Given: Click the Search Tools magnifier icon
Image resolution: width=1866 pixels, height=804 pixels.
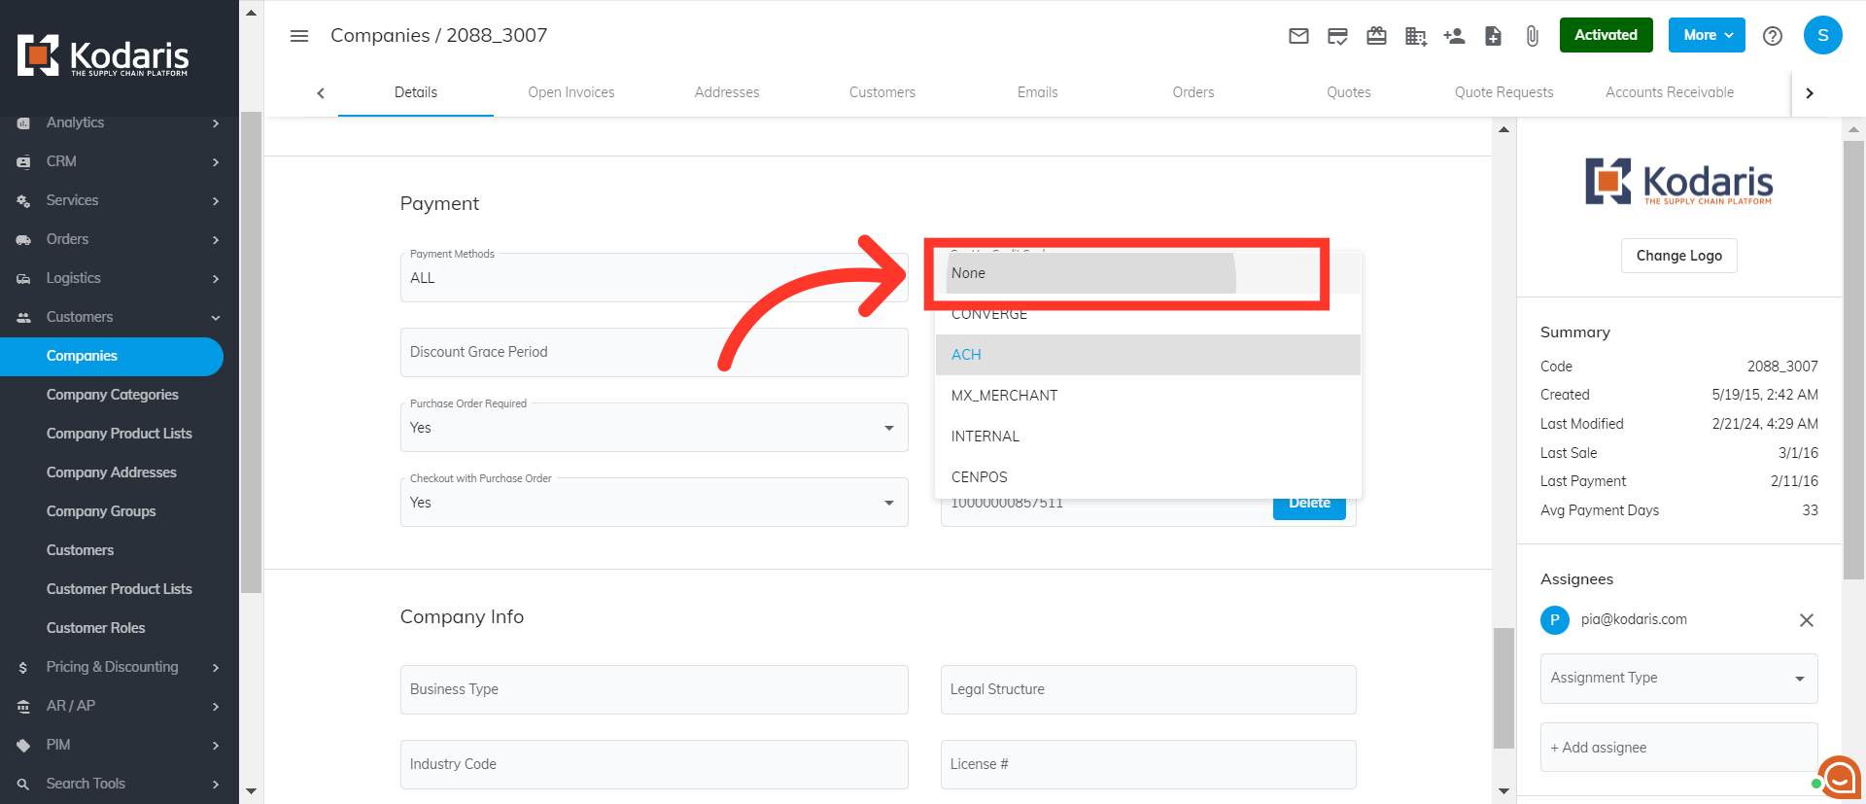Looking at the screenshot, I should pos(23,785).
